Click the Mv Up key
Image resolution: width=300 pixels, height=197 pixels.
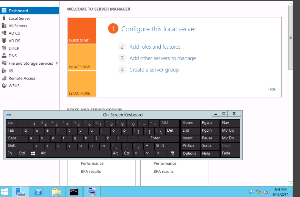point(230,131)
